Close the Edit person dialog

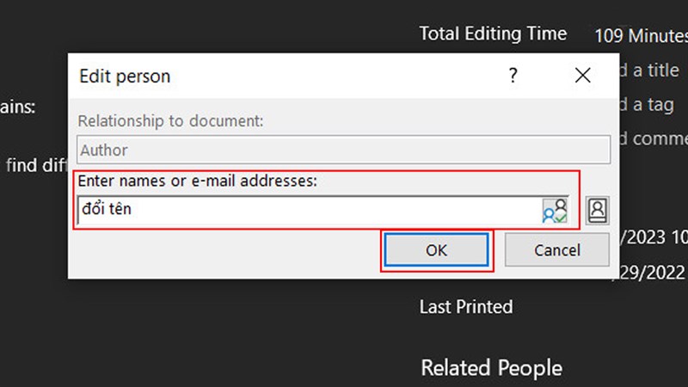coord(583,76)
